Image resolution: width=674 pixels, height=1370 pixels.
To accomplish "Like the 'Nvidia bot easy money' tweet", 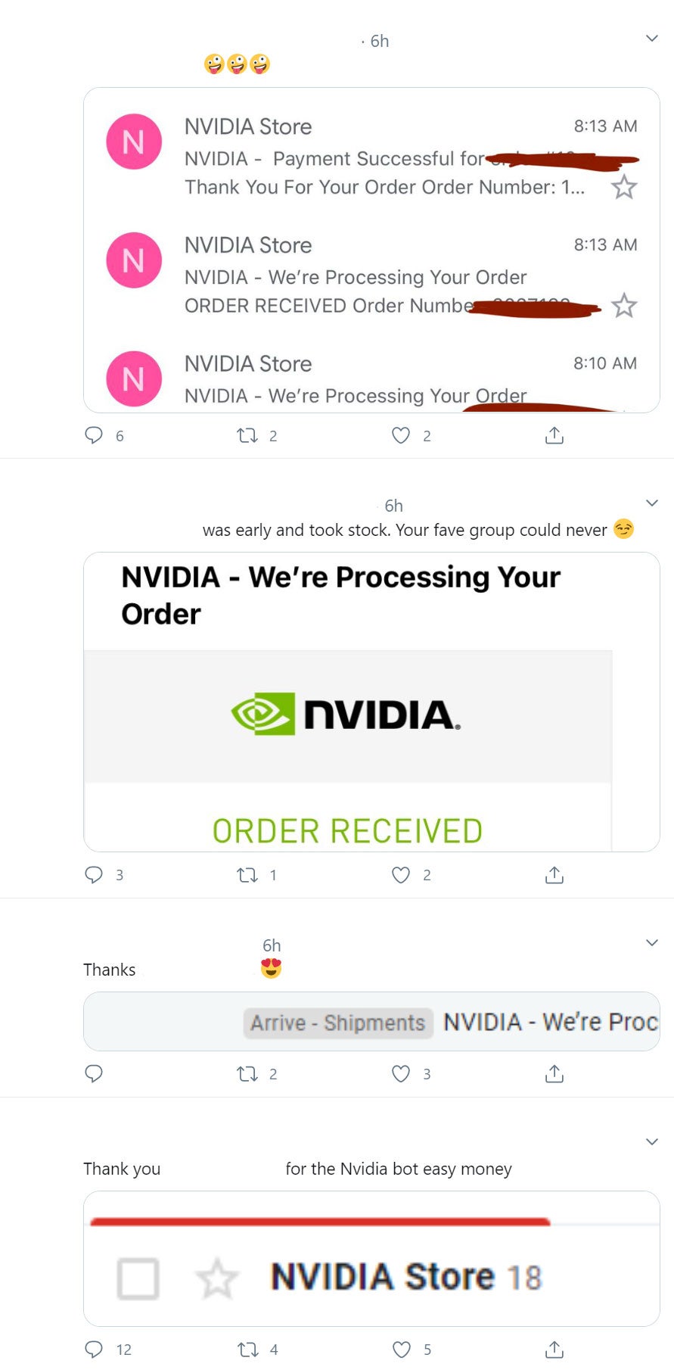I will pos(402,1349).
